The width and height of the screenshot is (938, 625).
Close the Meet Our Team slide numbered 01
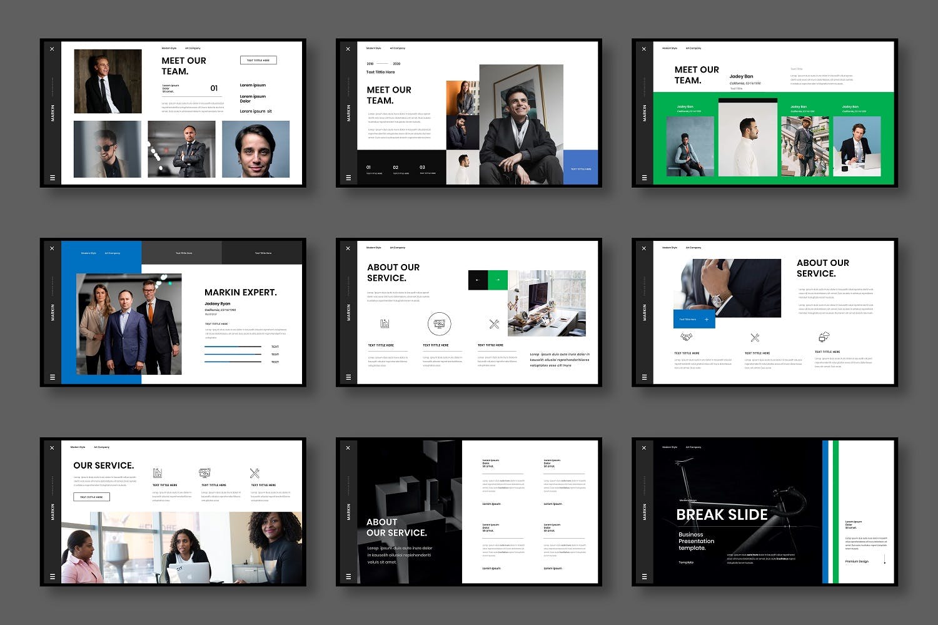pos(52,49)
